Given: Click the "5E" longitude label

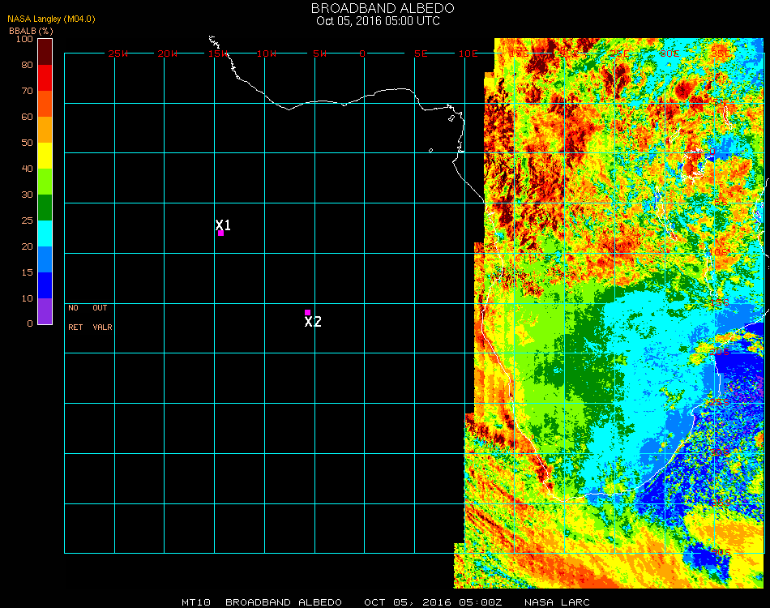Looking at the screenshot, I should pyautogui.click(x=421, y=54).
